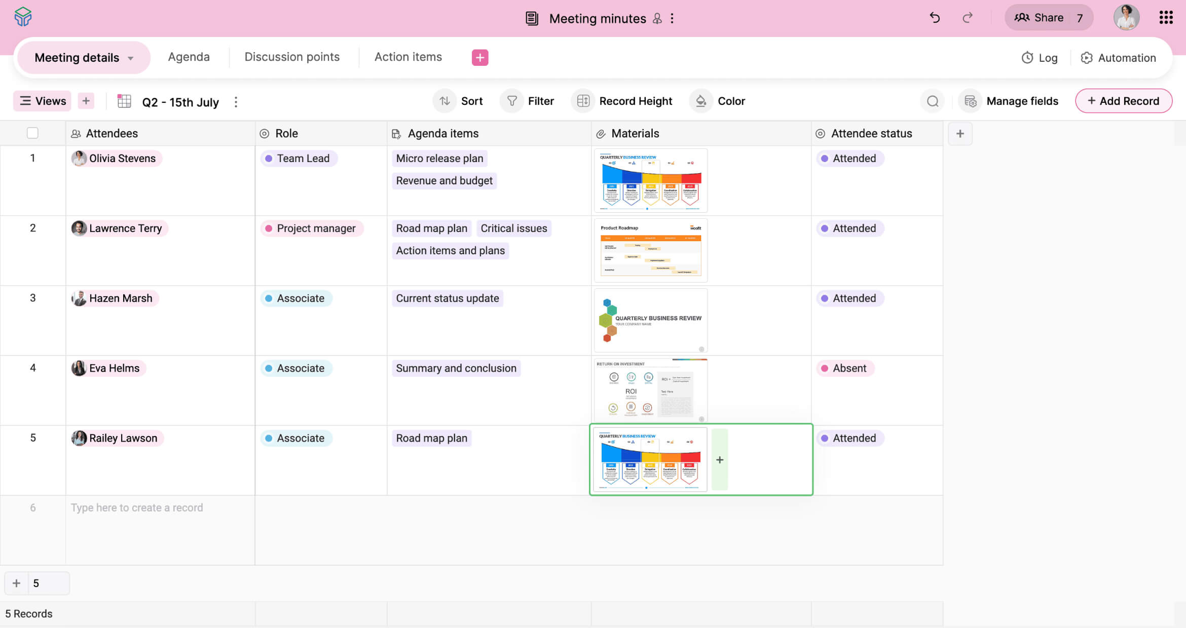Switch to the Discussion points tab

[x=292, y=57]
